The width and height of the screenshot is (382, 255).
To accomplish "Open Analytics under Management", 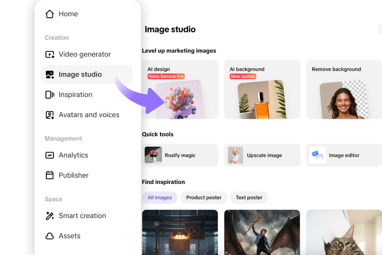I will point(73,155).
